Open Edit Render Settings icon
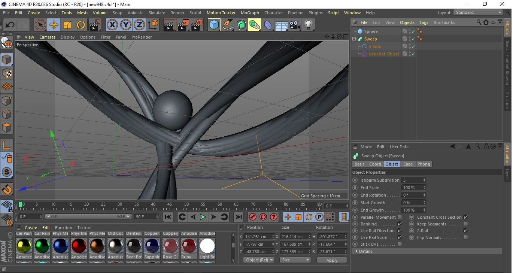Viewport: 513px width, 273px height. (197, 25)
